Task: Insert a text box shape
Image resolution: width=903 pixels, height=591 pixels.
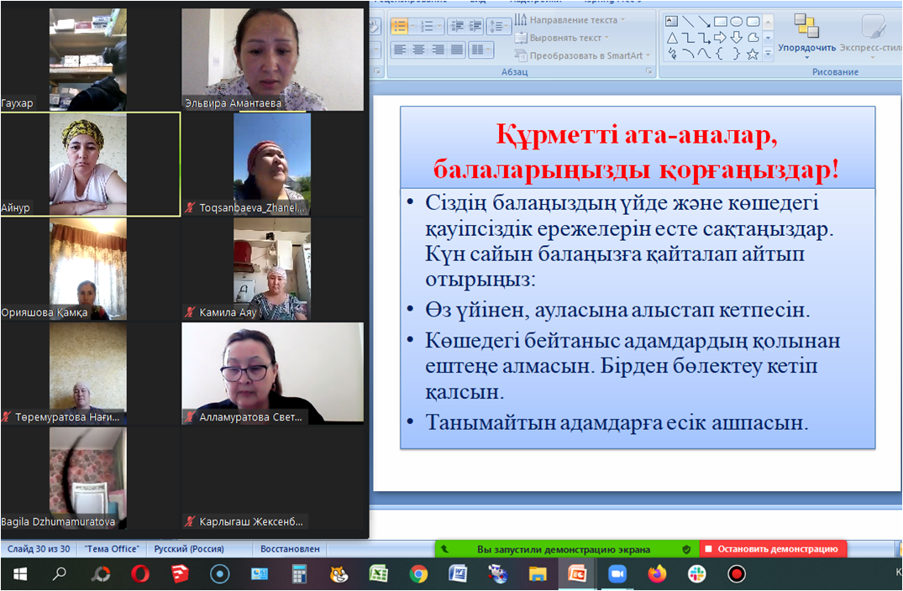Action: pos(672,22)
